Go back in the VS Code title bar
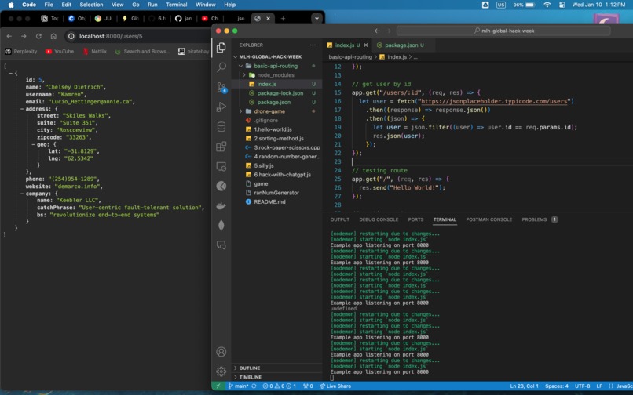This screenshot has width=633, height=395. [377, 31]
